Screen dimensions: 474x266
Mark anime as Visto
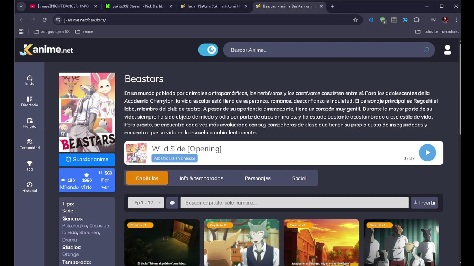point(87,181)
